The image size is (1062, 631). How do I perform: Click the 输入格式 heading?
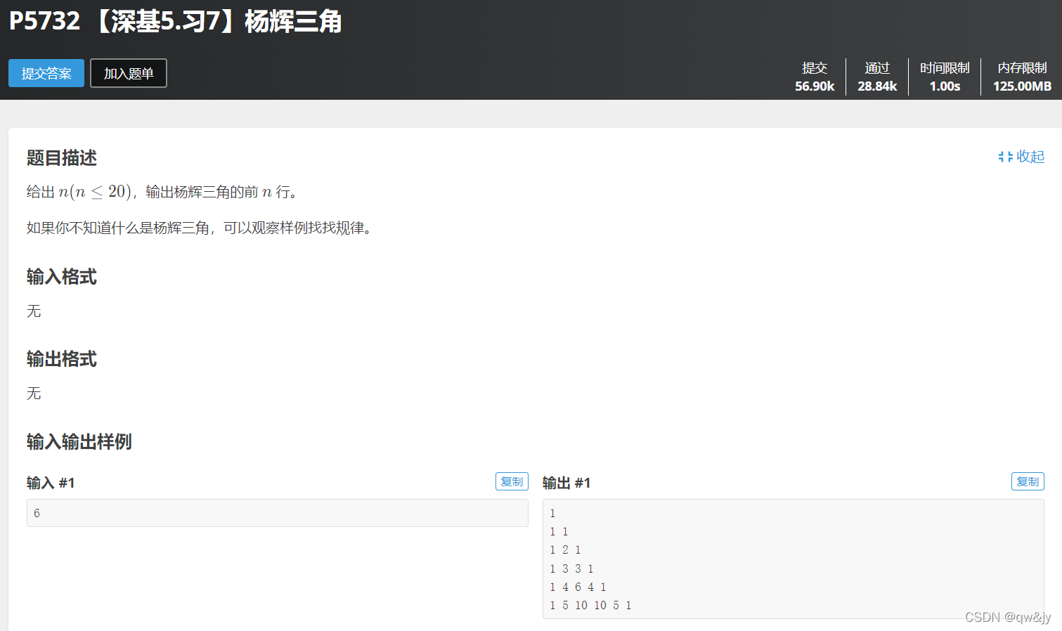coord(62,276)
